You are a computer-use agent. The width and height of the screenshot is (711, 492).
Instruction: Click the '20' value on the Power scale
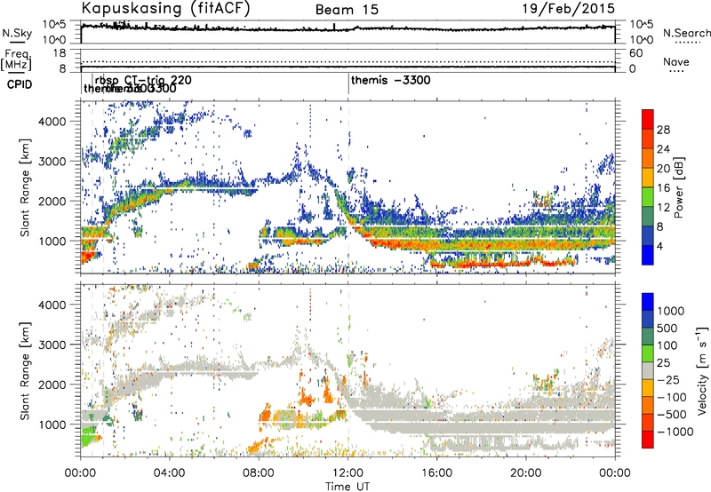663,169
